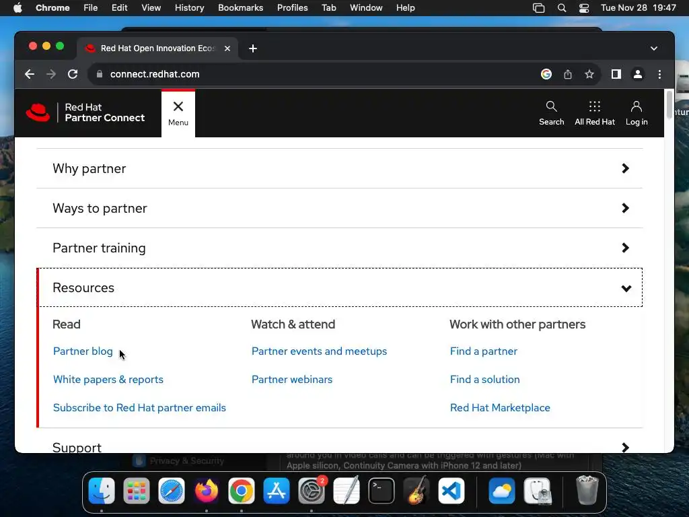The image size is (689, 517).
Task: Open the Tab menu
Action: point(328,8)
